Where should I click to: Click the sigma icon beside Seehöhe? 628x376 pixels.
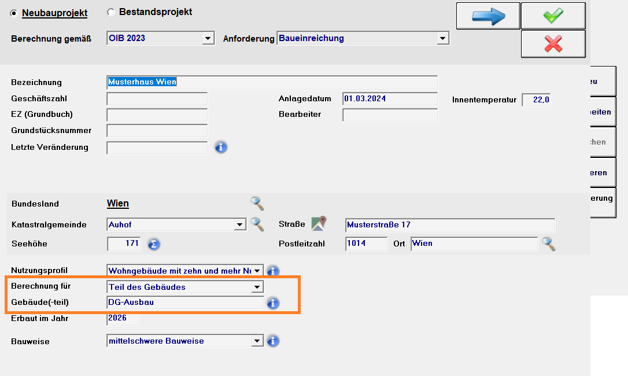pyautogui.click(x=153, y=244)
